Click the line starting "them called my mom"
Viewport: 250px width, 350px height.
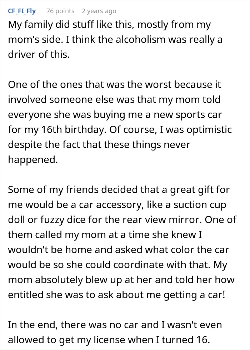coord(105,235)
